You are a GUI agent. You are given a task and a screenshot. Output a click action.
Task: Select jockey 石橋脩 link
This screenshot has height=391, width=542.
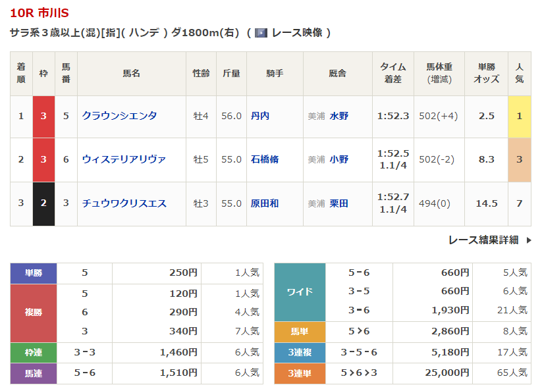click(265, 159)
